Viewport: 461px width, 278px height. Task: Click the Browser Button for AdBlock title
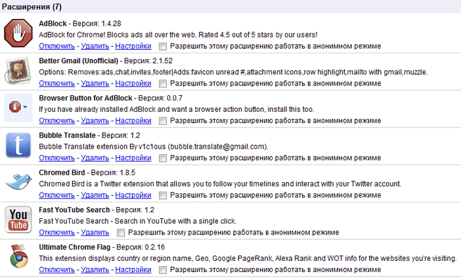[x=85, y=98]
